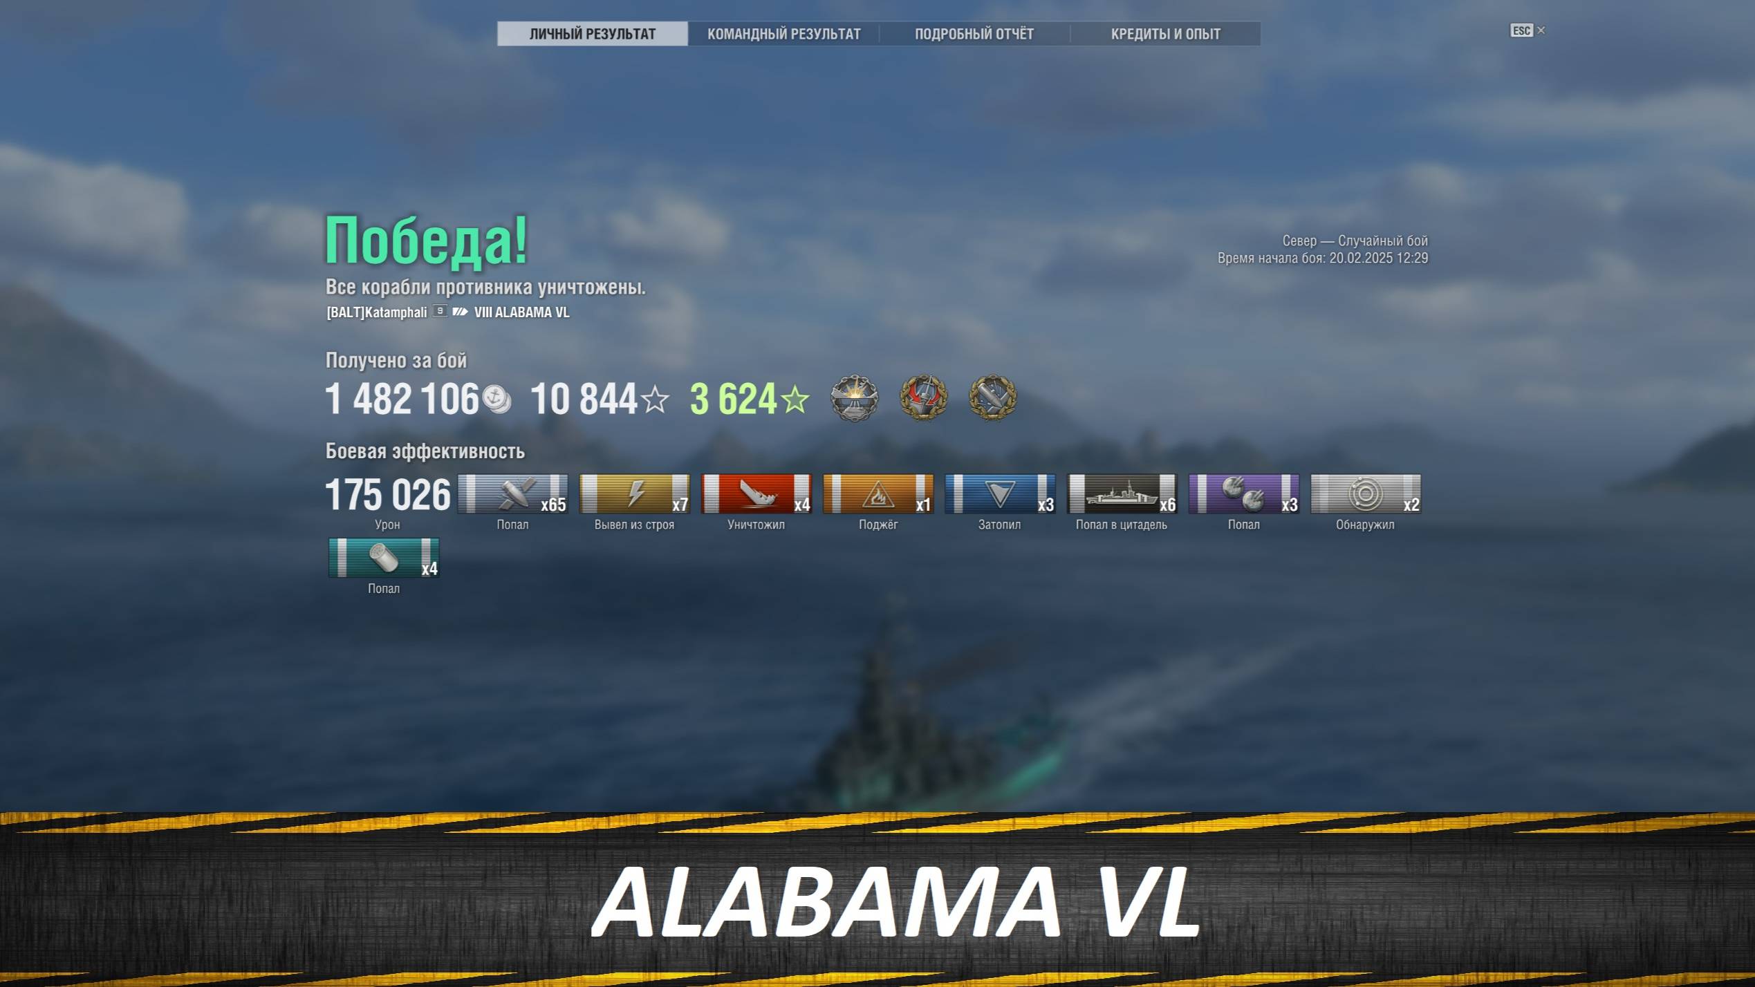This screenshot has height=987, width=1755.
Task: Select the Личный результат tab
Action: point(593,34)
